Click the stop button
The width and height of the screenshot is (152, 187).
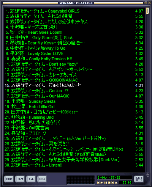(x=109, y=182)
